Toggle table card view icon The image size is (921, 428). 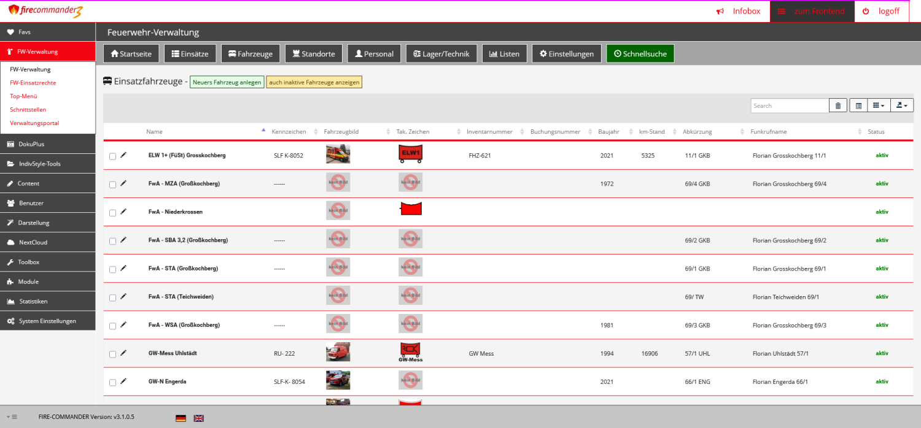pos(858,105)
